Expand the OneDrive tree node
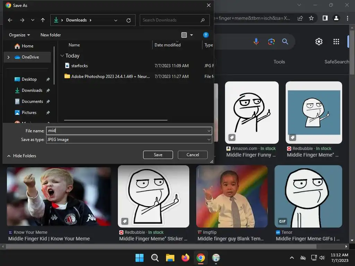The image size is (355, 266). (x=8, y=57)
